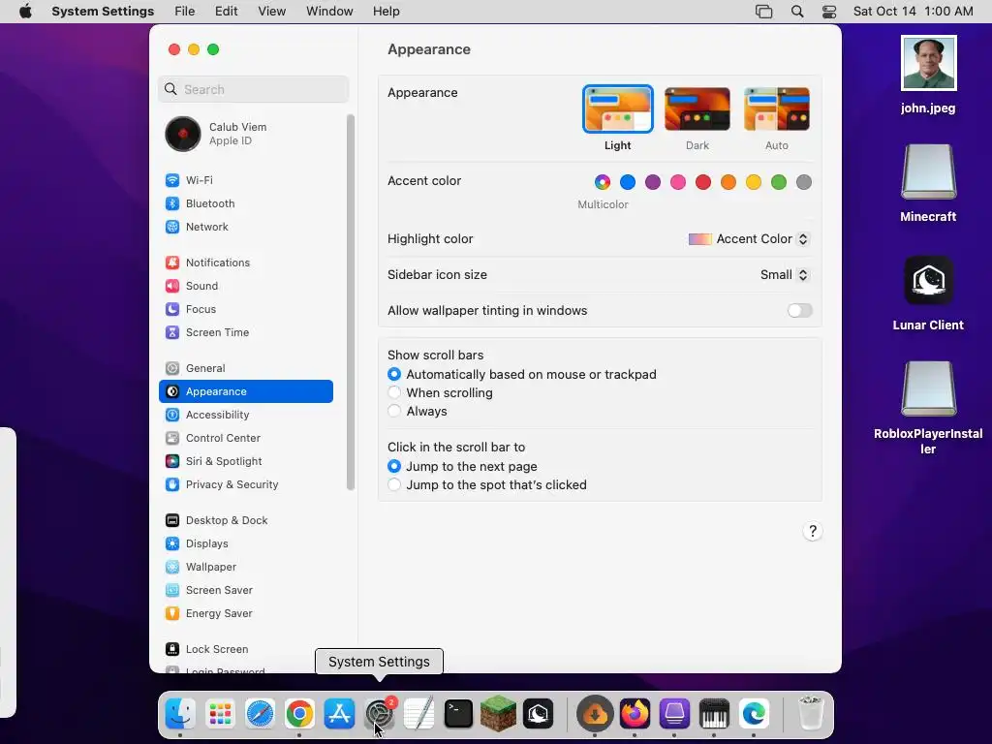
Task: Choose the yellow accent color
Action: point(754,183)
